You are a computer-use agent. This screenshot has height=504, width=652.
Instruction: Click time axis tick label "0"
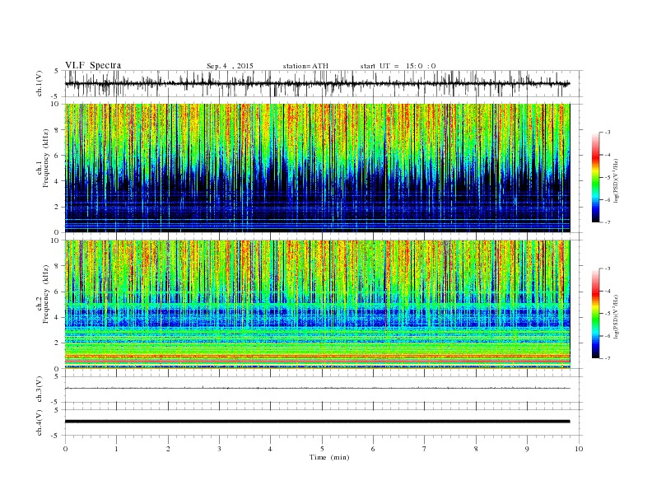(x=65, y=449)
